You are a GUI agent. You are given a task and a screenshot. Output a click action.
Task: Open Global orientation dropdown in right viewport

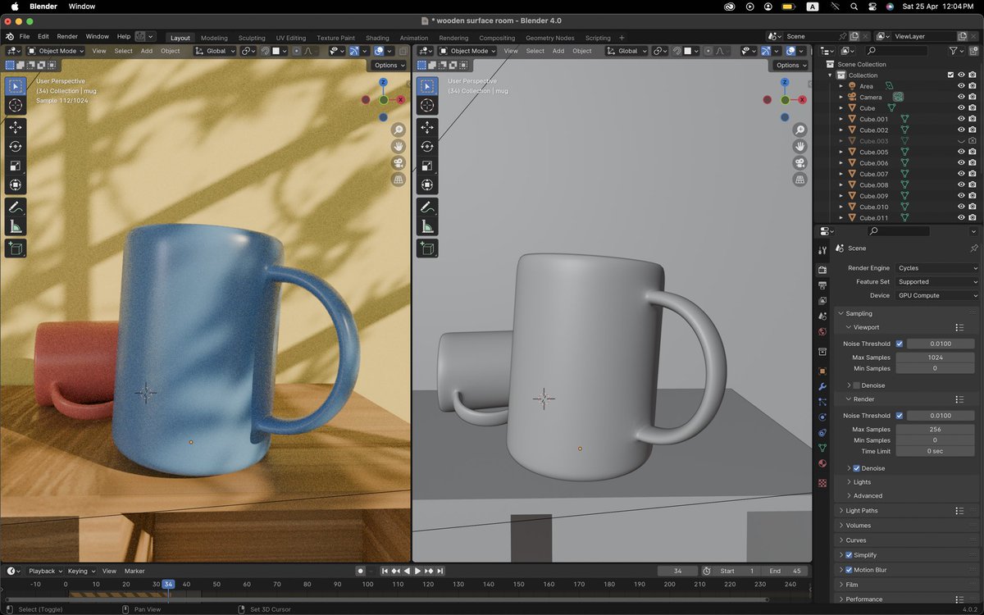coord(626,51)
